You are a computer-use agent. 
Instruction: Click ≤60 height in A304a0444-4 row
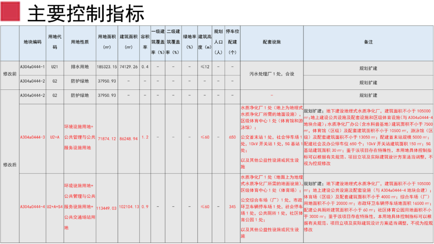pyautogui.click(x=205, y=207)
